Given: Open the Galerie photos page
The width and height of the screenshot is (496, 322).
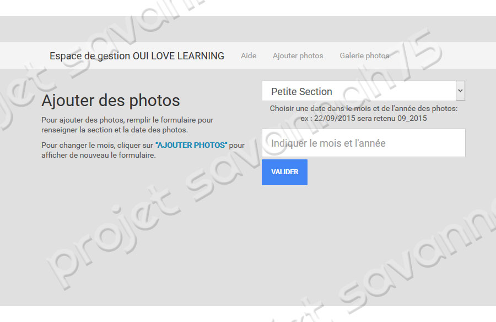Looking at the screenshot, I should click(364, 55).
